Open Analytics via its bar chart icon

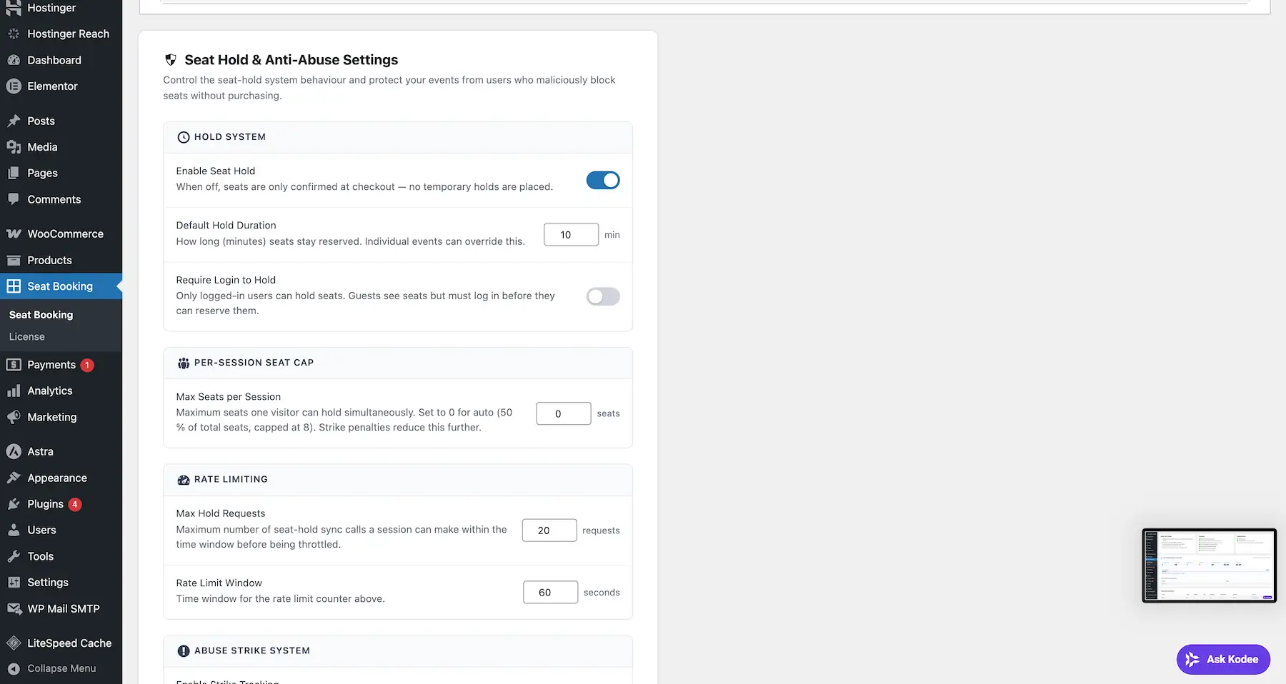[x=14, y=391]
